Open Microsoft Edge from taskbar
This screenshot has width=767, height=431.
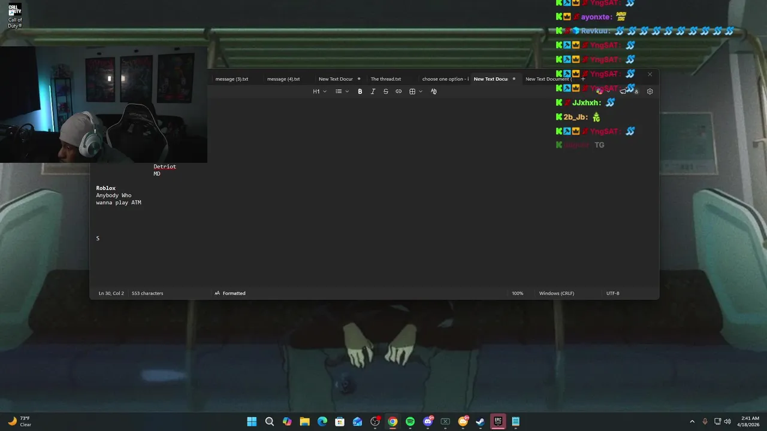[x=322, y=421]
